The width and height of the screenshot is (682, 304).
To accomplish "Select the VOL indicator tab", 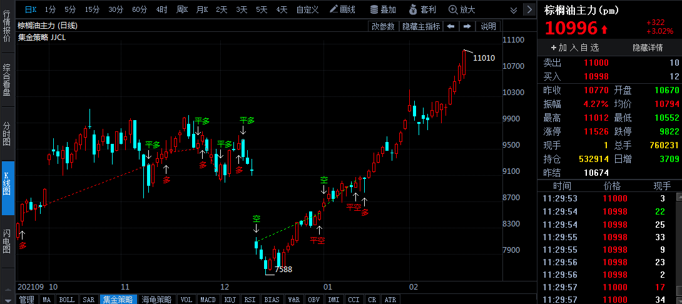I will point(186,299).
